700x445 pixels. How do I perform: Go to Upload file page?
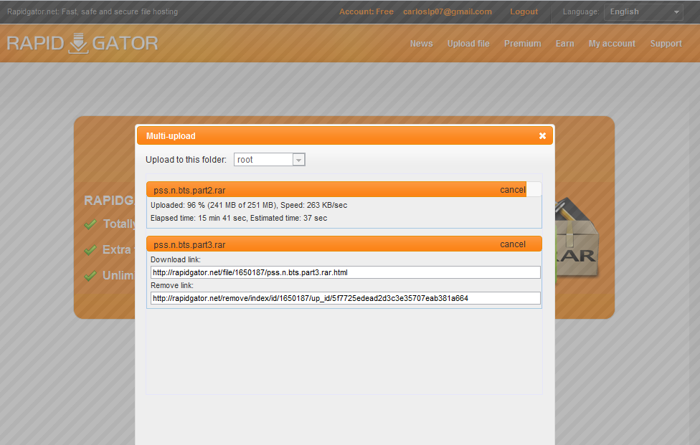(468, 44)
